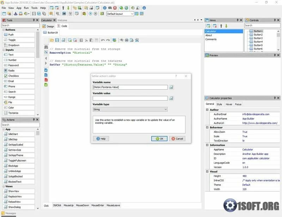Pin the Controls panel
This screenshot has height=217, width=282.
click(x=275, y=20)
